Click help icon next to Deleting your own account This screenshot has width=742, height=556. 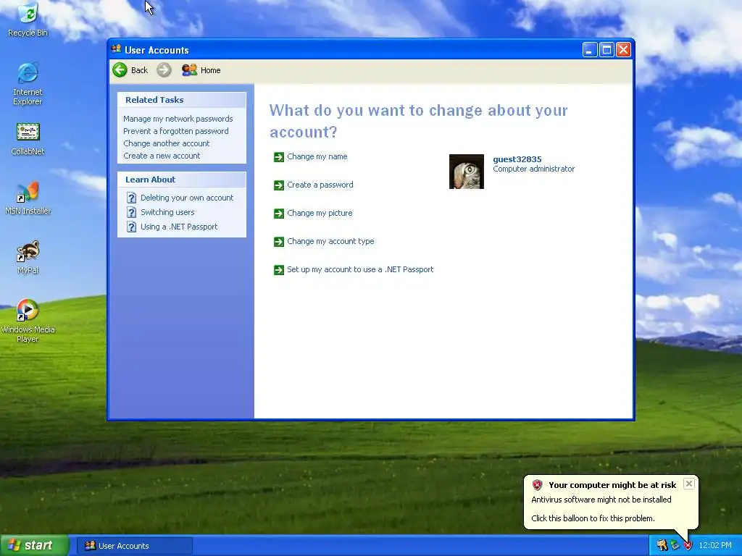point(132,198)
